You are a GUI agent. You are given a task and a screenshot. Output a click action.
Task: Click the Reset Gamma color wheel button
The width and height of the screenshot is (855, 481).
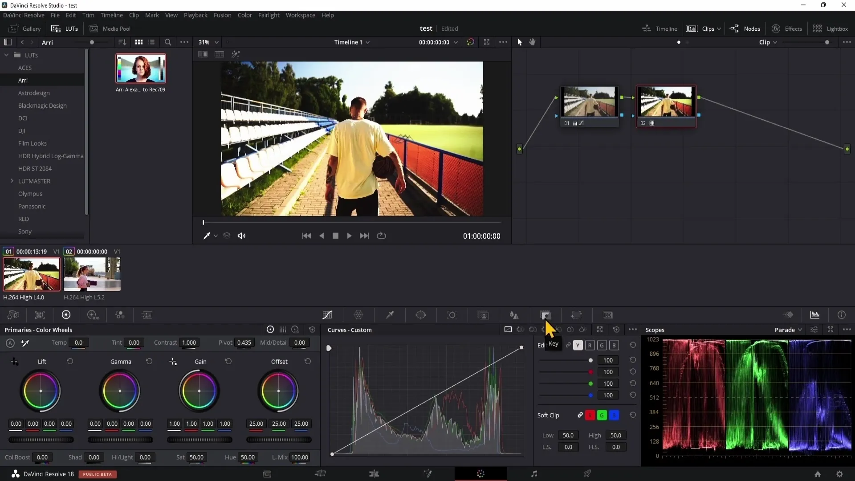(x=149, y=362)
